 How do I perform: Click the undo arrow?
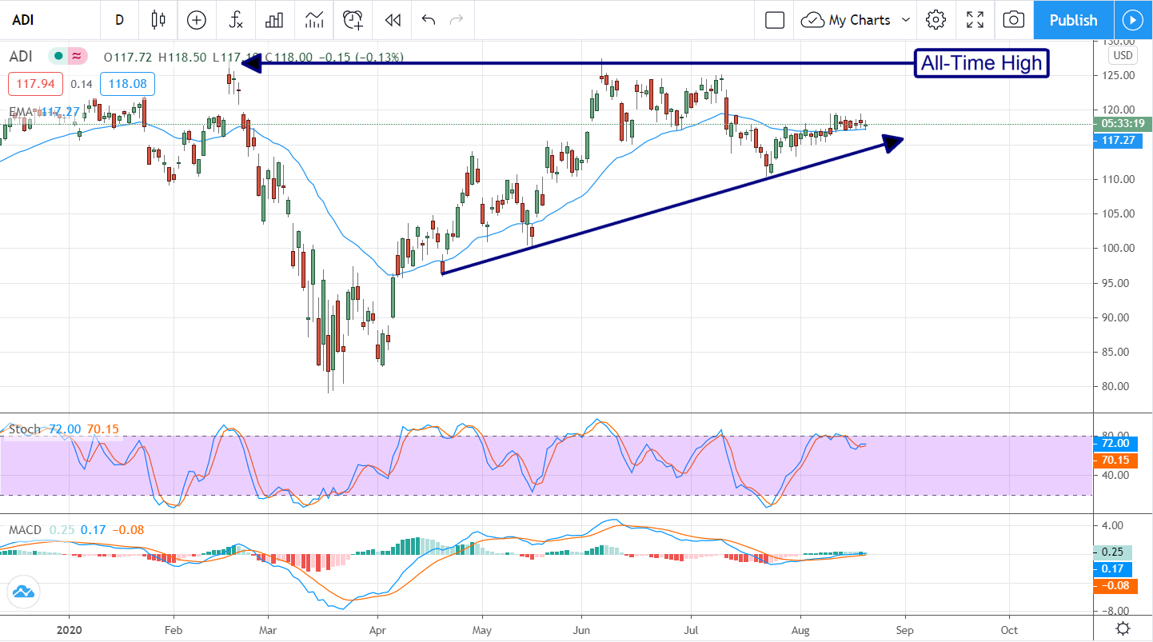tap(429, 20)
